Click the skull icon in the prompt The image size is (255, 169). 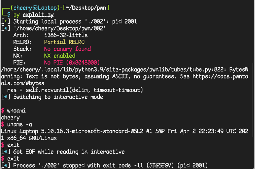tap(35, 8)
